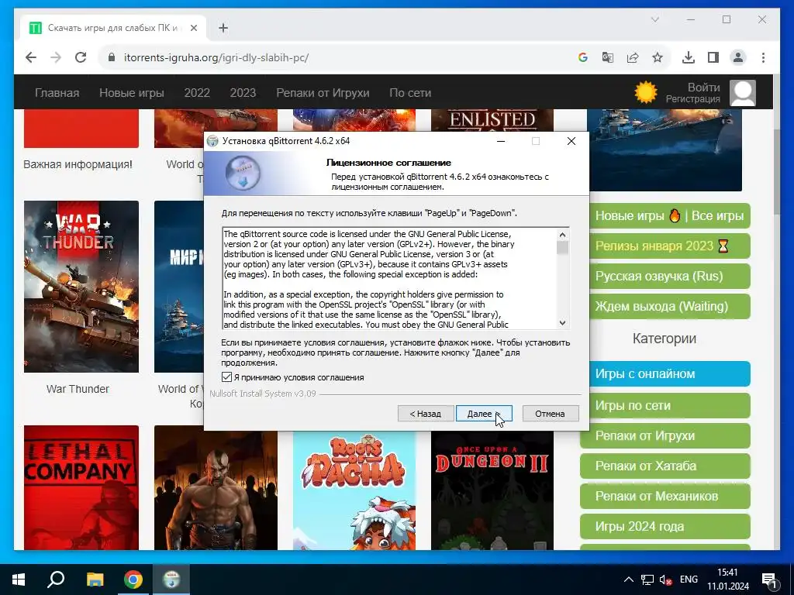Open Windows taskbar search
Screen dimensions: 794x595
click(x=56, y=580)
